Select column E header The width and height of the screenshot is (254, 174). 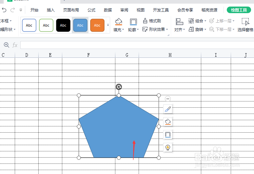click(x=50, y=55)
